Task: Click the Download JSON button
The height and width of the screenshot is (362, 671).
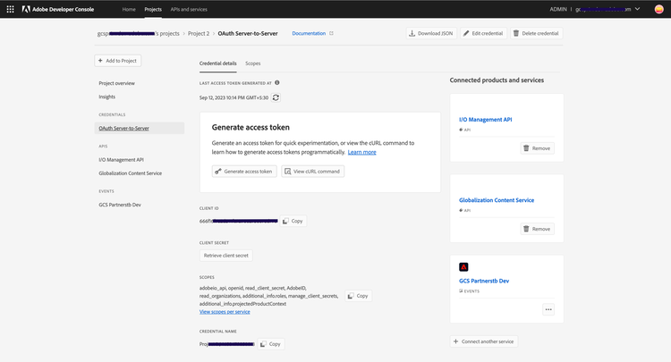Action: 431,33
